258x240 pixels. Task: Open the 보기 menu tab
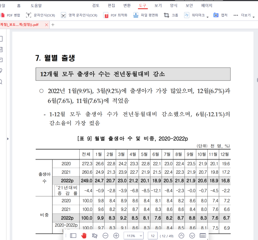click(x=158, y=5)
